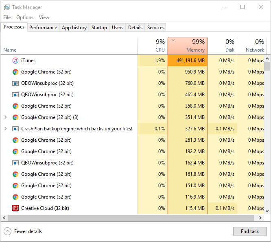
Task: Click the Fewer details arrow icon
Action: click(7, 231)
